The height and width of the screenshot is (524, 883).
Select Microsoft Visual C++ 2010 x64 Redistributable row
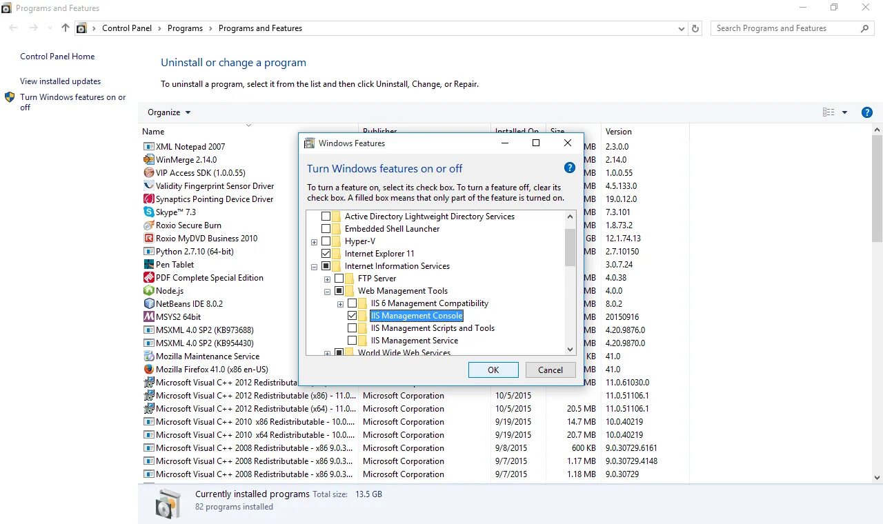[414, 435]
